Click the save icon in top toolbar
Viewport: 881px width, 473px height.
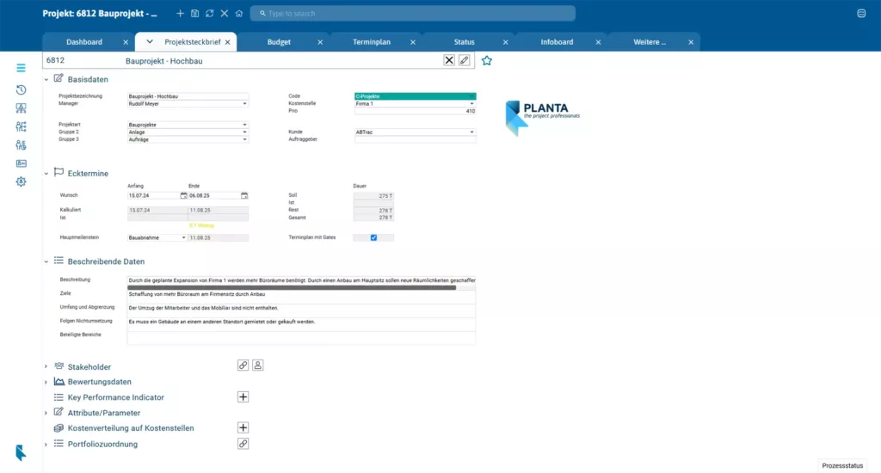(195, 14)
